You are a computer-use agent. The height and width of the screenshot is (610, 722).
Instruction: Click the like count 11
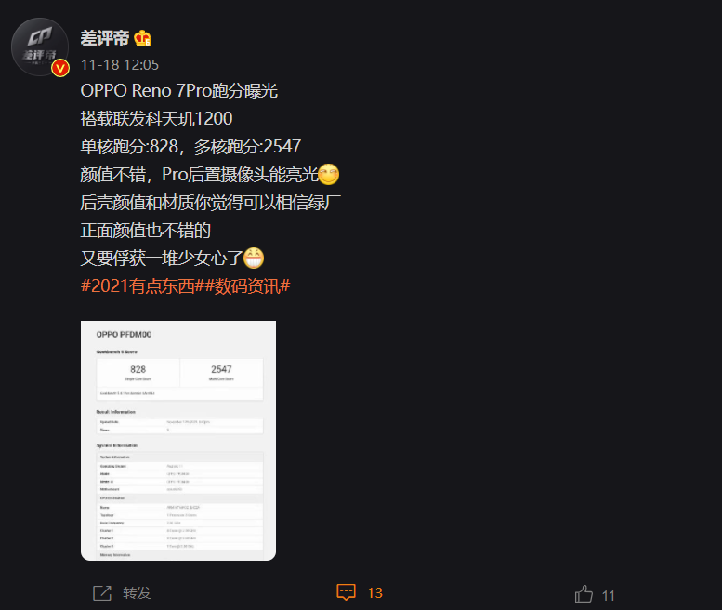point(609,596)
